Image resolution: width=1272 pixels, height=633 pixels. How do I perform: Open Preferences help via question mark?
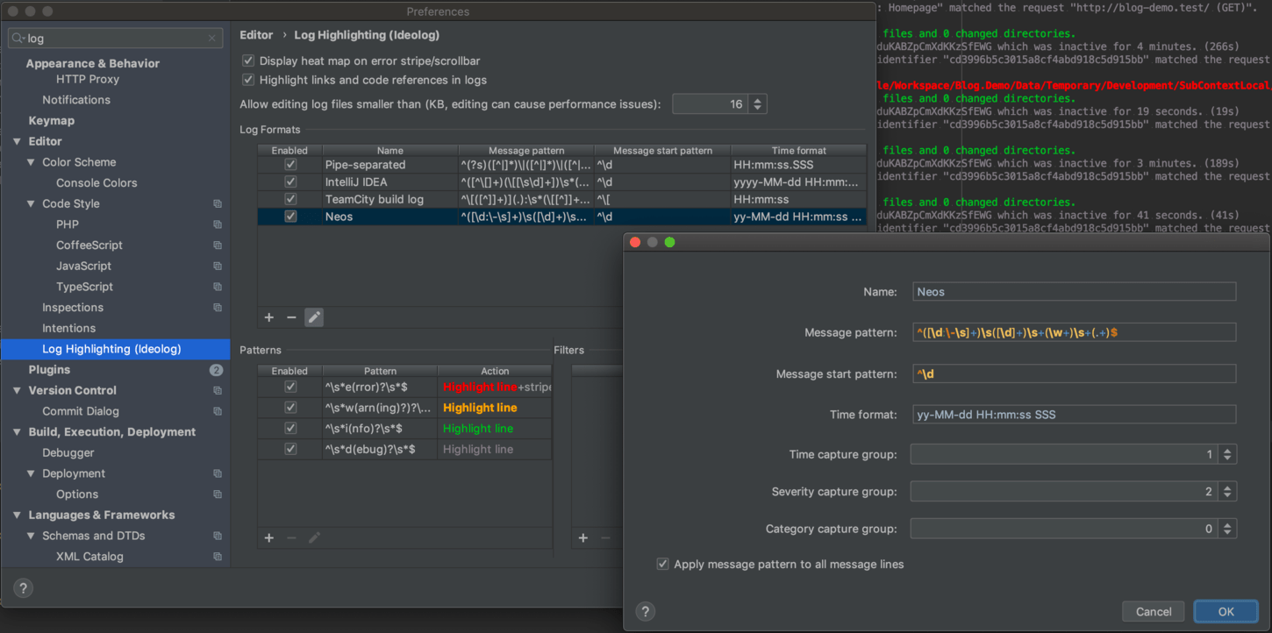coord(22,588)
